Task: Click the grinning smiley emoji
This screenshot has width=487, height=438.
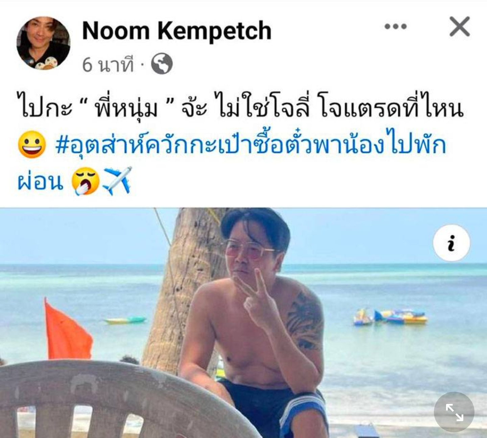Action: click(32, 145)
